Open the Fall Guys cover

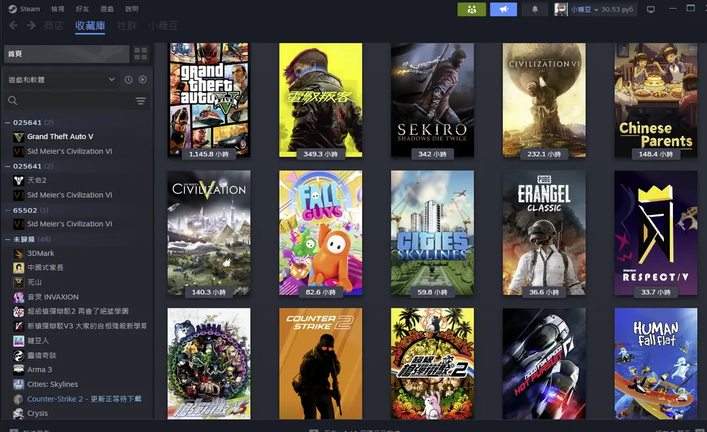pos(321,232)
